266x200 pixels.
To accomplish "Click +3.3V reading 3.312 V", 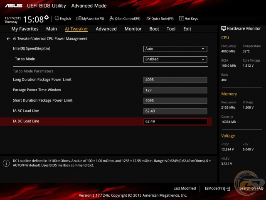I will point(227,164).
